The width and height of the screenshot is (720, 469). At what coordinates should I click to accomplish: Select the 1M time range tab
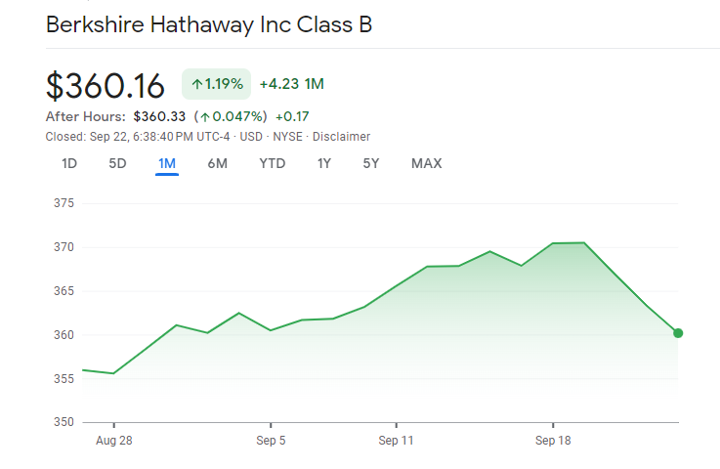[167, 163]
